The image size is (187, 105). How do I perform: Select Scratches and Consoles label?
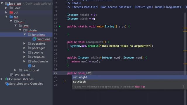(x=26, y=84)
